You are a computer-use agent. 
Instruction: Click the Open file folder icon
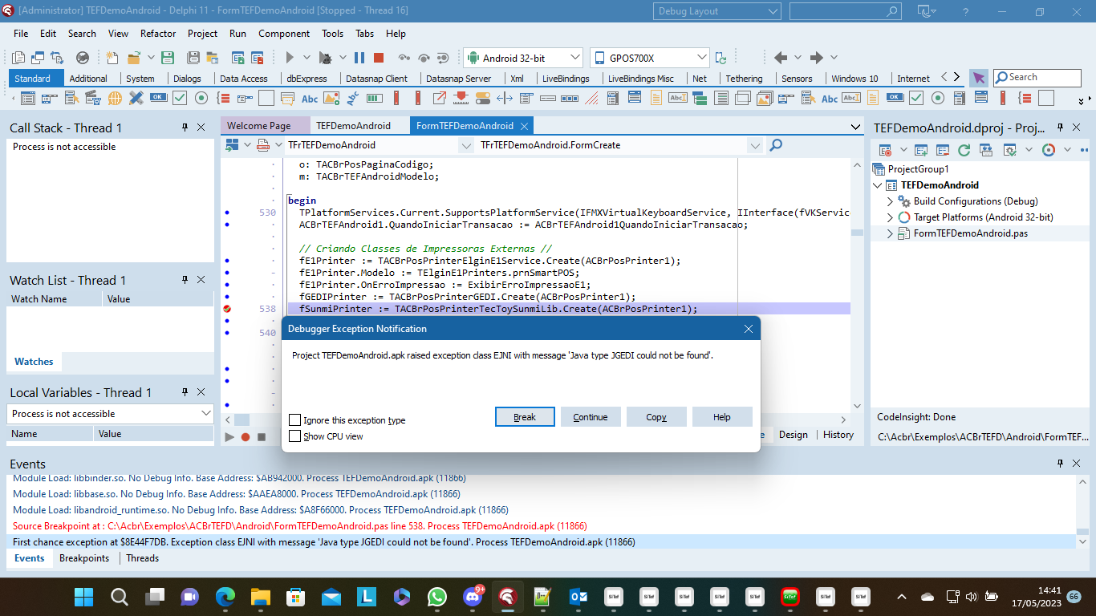coord(136,58)
